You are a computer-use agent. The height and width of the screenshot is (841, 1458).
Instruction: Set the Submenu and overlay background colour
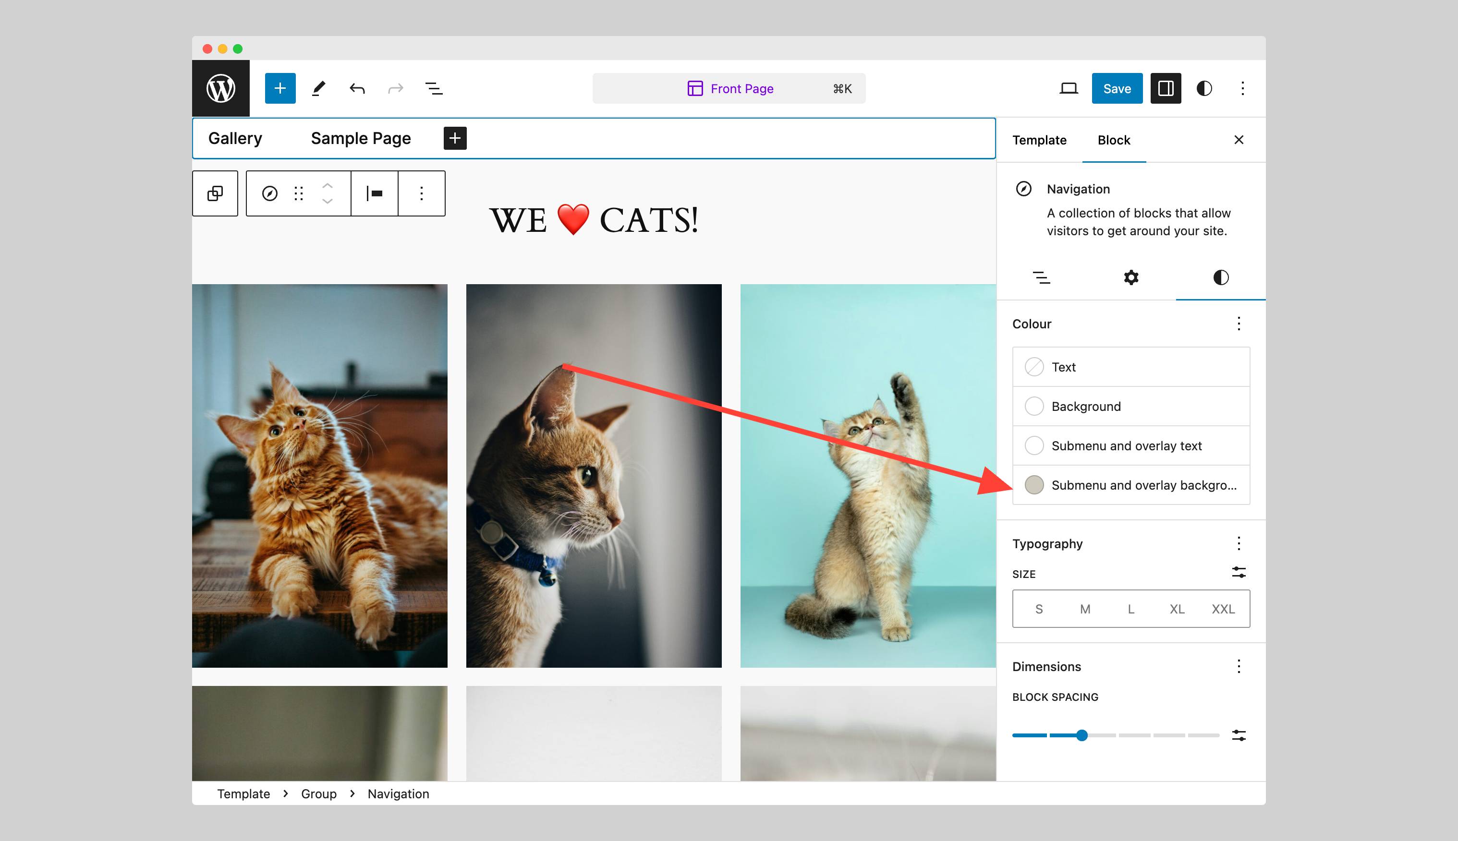pos(1131,485)
